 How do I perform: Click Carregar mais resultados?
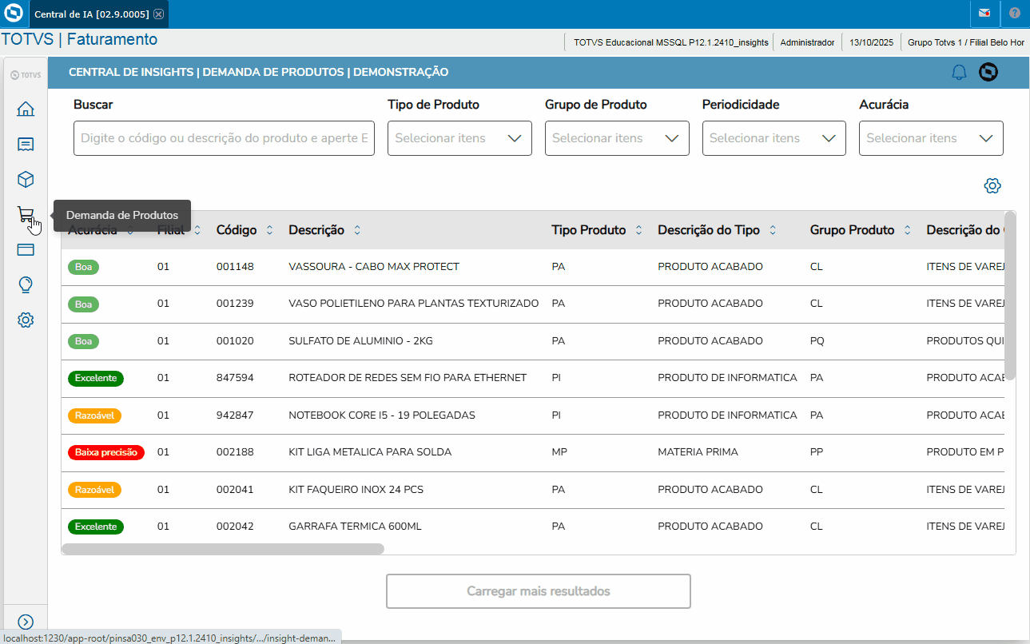538,591
